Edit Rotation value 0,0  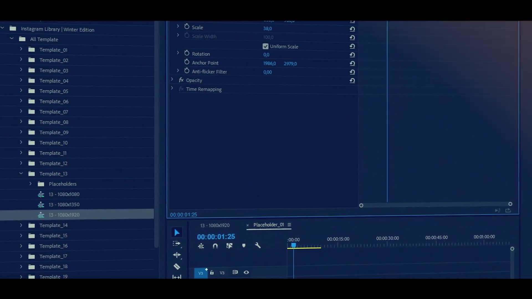(x=266, y=55)
